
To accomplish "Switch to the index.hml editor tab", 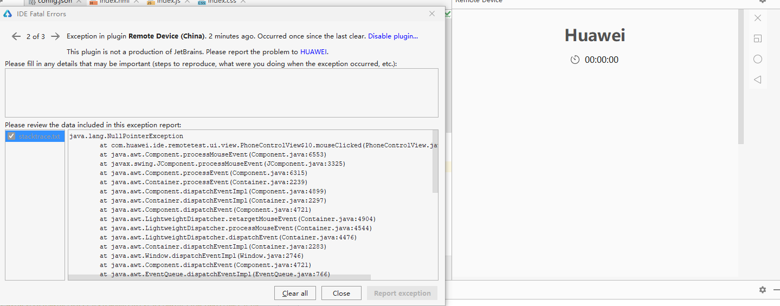I will point(113,2).
